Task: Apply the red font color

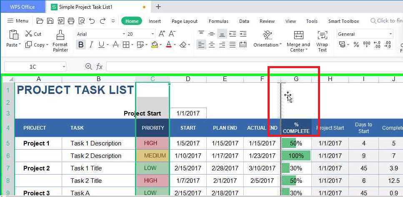Action: pyautogui.click(x=169, y=45)
